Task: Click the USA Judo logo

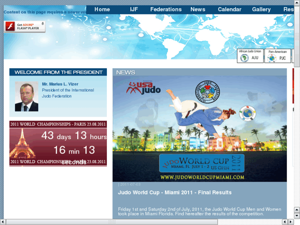Action: [144, 88]
